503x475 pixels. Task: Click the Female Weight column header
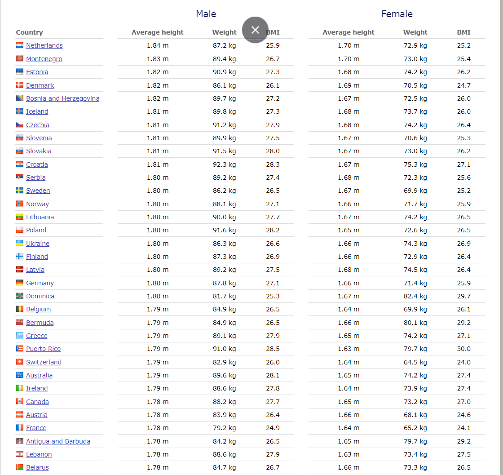(x=415, y=32)
